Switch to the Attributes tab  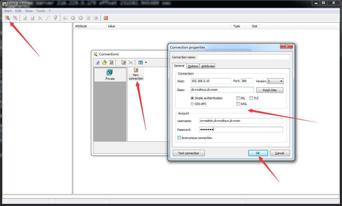(208, 66)
